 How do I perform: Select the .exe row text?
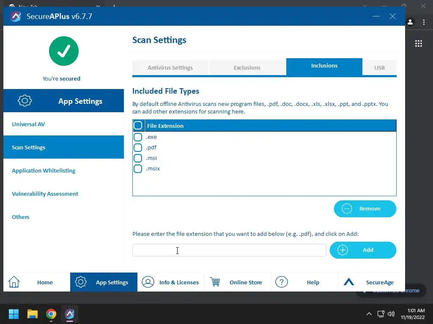[151, 137]
